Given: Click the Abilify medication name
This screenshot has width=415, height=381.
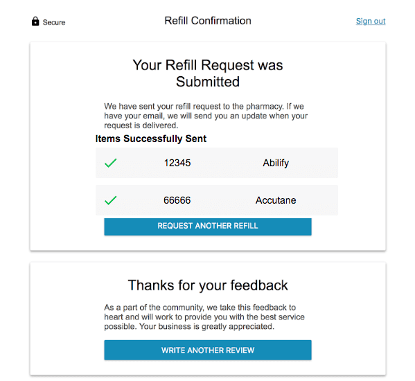Looking at the screenshot, I should pyautogui.click(x=276, y=163).
